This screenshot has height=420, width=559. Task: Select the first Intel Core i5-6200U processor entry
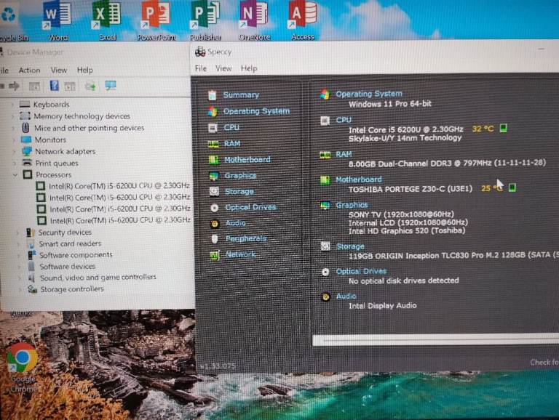(x=119, y=186)
